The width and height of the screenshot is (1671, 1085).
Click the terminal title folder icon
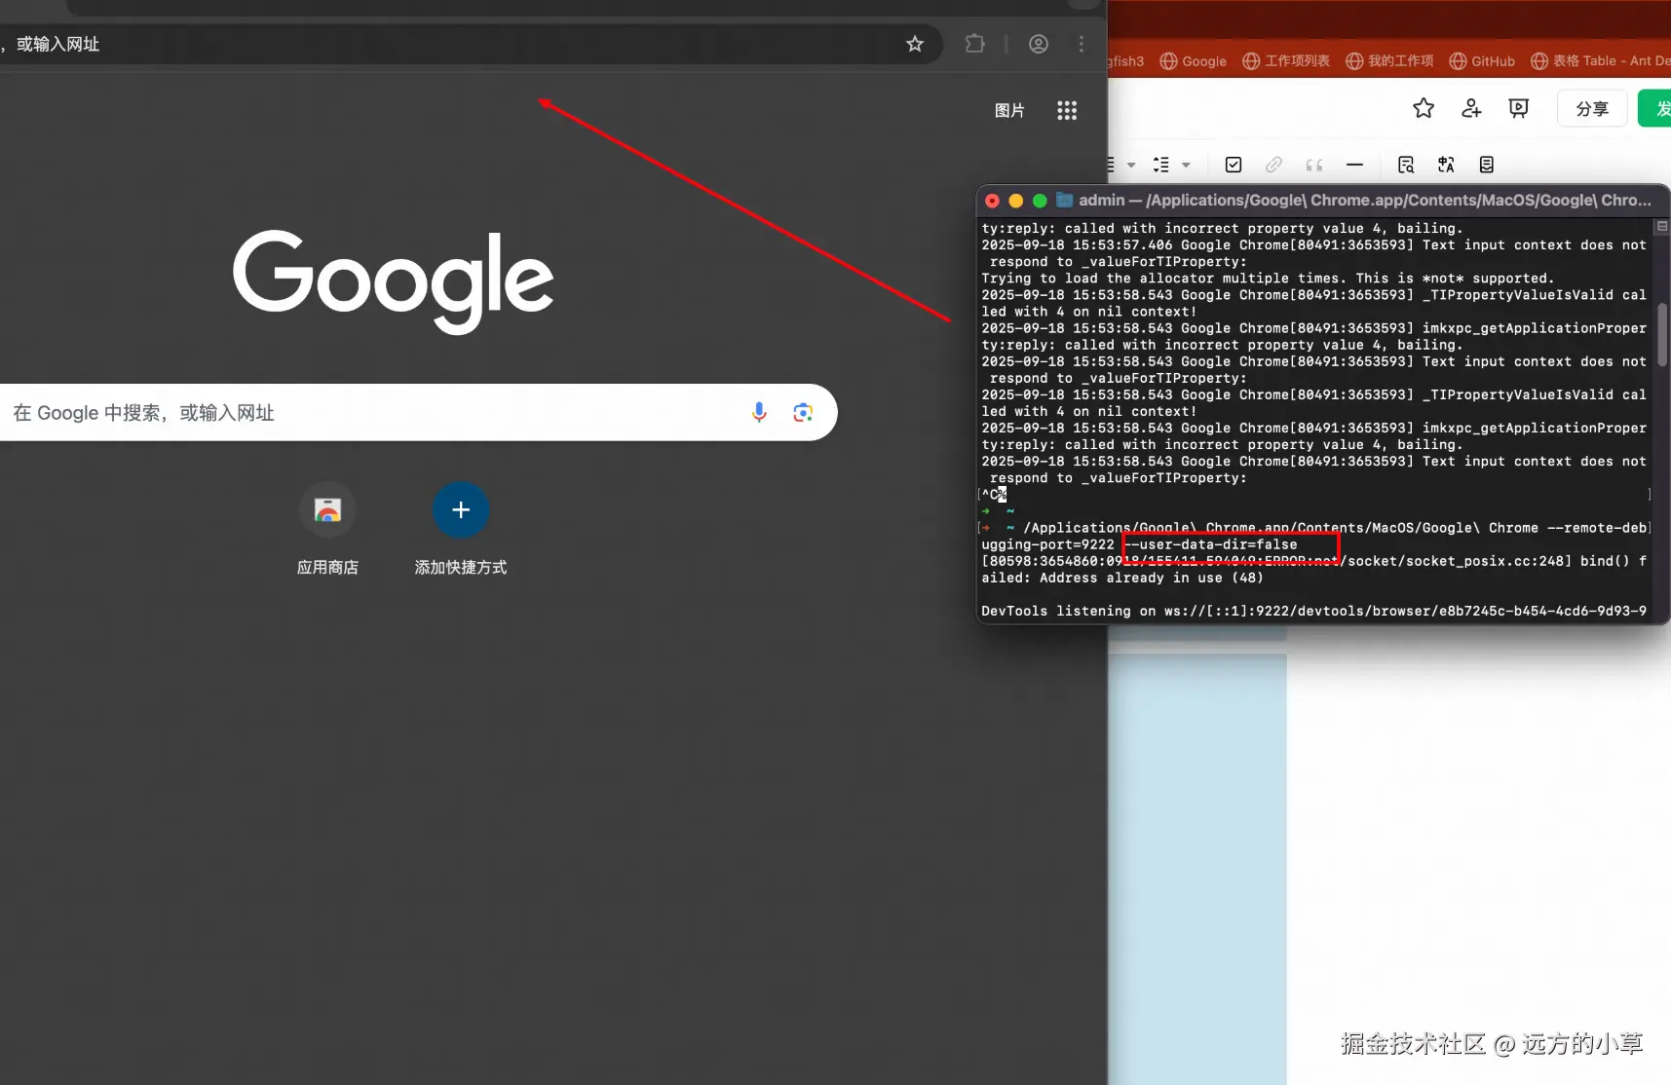(1065, 201)
